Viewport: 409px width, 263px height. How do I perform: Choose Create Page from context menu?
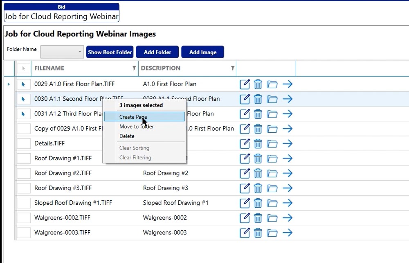pyautogui.click(x=133, y=117)
